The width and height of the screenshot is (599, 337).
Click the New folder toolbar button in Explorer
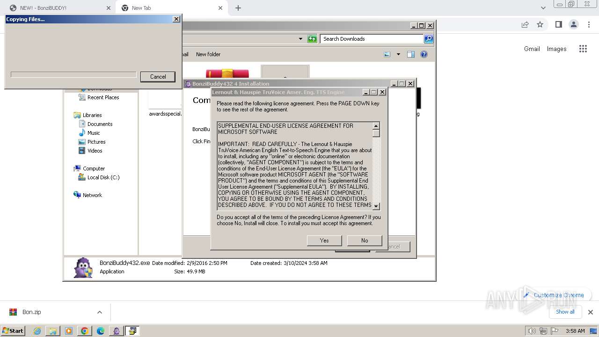point(208,54)
